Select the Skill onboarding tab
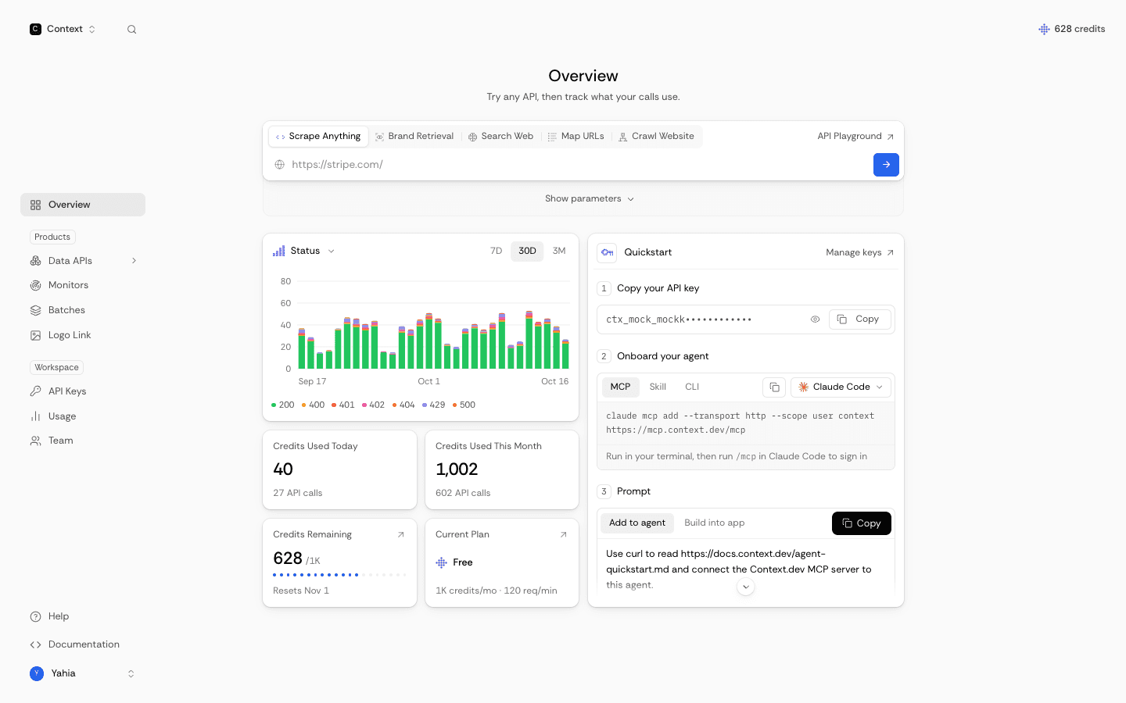The width and height of the screenshot is (1126, 703). pyautogui.click(x=658, y=387)
